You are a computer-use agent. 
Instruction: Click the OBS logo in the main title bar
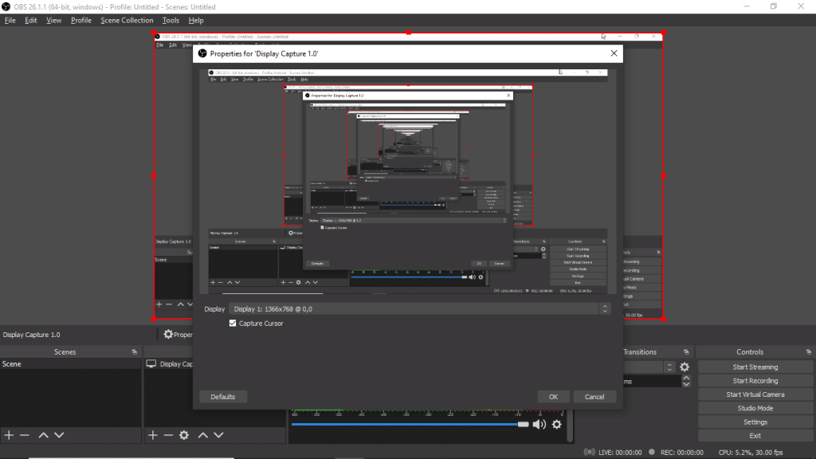point(6,6)
